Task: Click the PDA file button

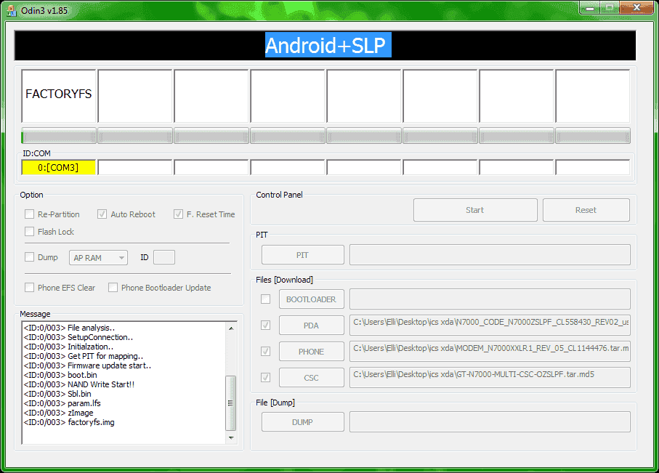Action: (x=312, y=325)
